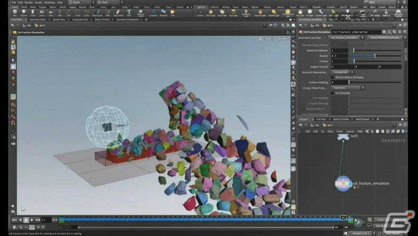This screenshot has height=236, width=418.
Task: Open the Change_ObjectType Geometry dropdown
Action: [x=348, y=88]
